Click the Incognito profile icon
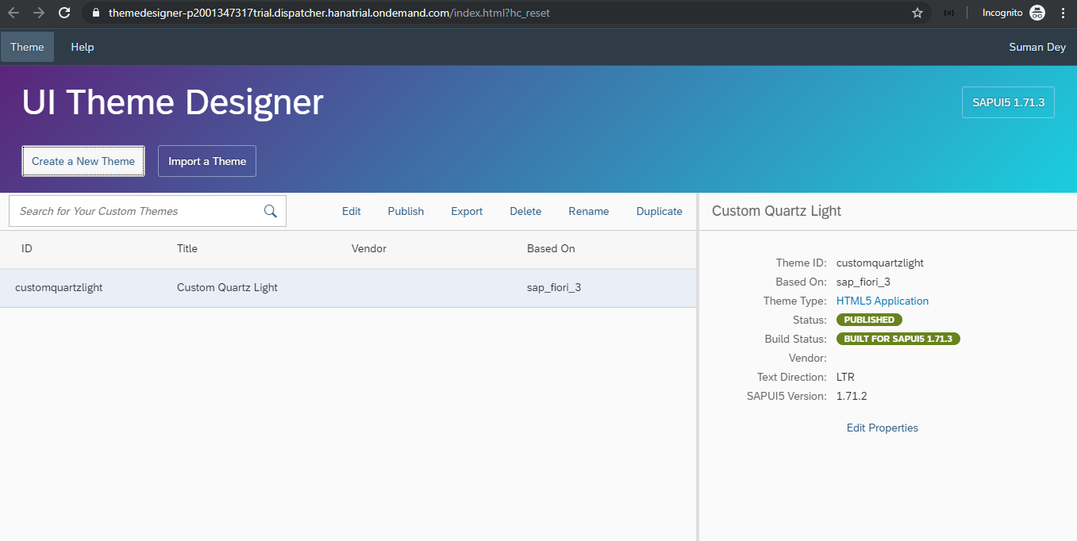This screenshot has width=1077, height=541. tap(1037, 13)
